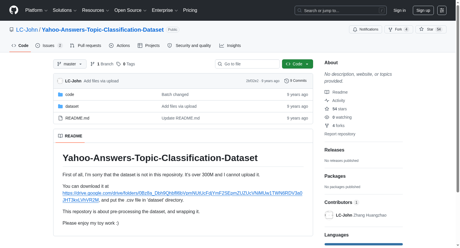The width and height of the screenshot is (460, 248).
Task: Open the dataset folder
Action: point(72,106)
